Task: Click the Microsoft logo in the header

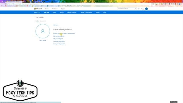Action: click(x=38, y=9)
